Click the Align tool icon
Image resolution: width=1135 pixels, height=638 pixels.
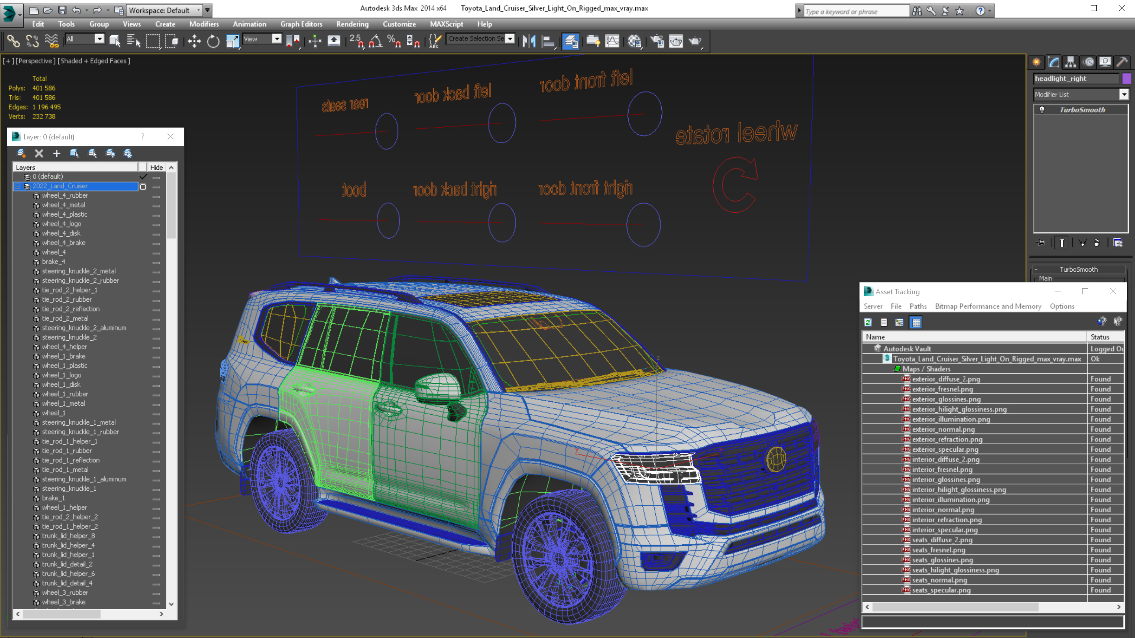coord(548,41)
